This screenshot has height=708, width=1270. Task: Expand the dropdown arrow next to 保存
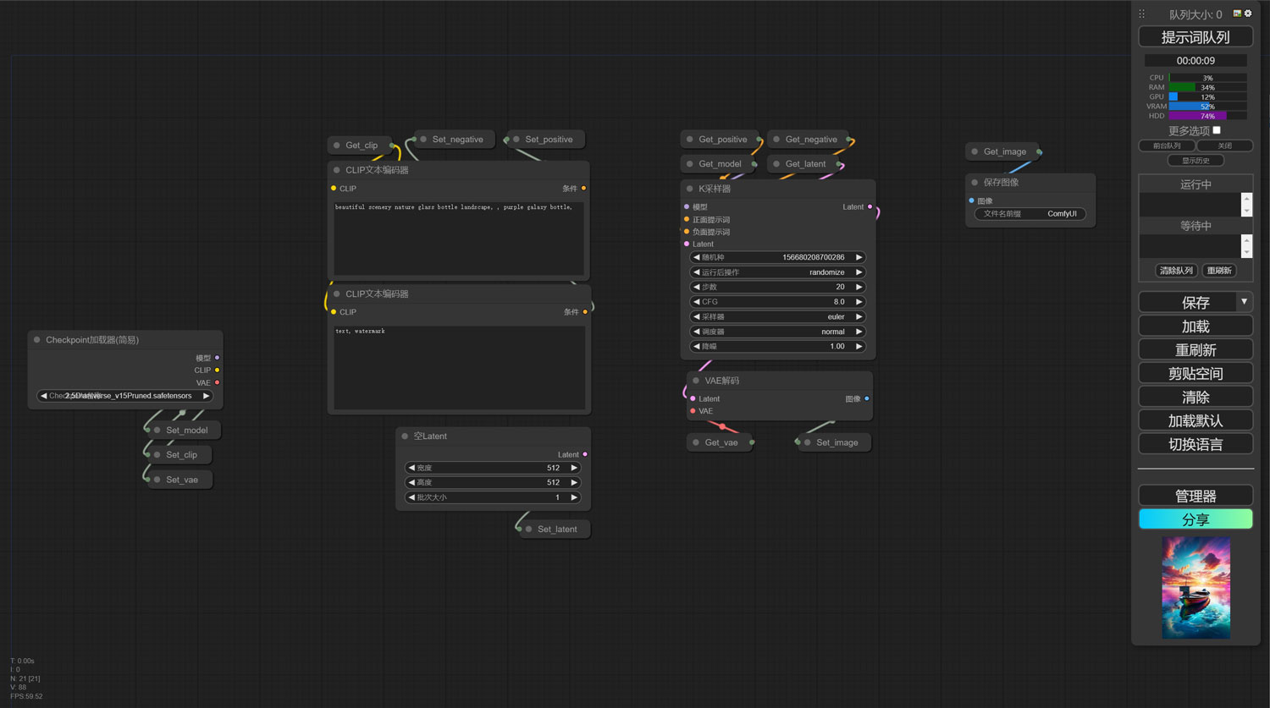(x=1244, y=302)
